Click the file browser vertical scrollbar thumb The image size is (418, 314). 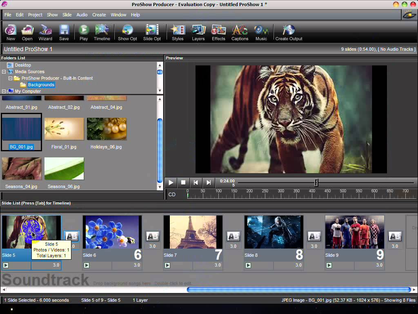160,150
